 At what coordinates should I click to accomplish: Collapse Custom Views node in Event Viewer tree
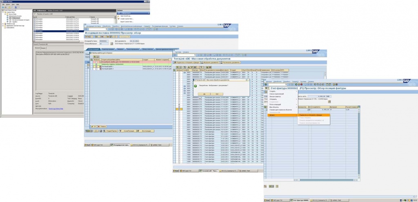click(x=3, y=12)
